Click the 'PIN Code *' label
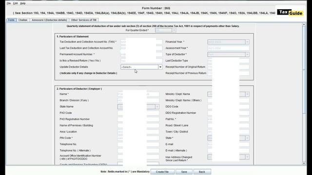The height and width of the screenshot is (175, 312). pos(66,138)
